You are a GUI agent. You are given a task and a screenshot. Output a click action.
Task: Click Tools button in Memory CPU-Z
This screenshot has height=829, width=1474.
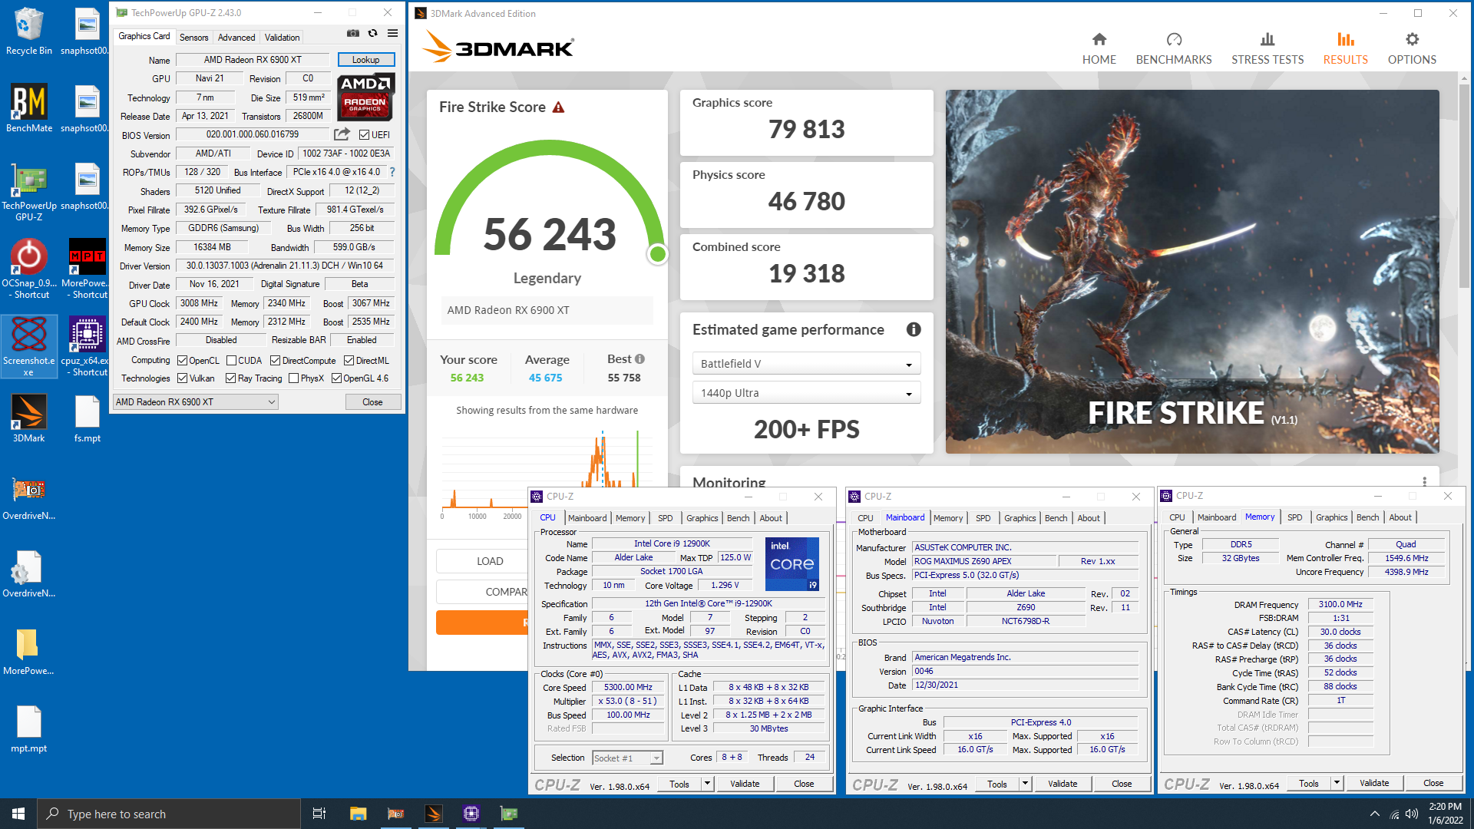1309,783
